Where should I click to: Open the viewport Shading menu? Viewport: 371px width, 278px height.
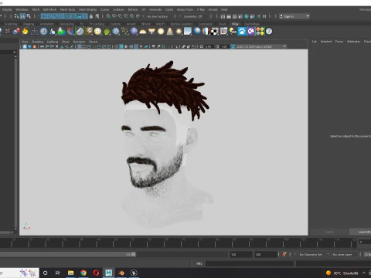37,42
